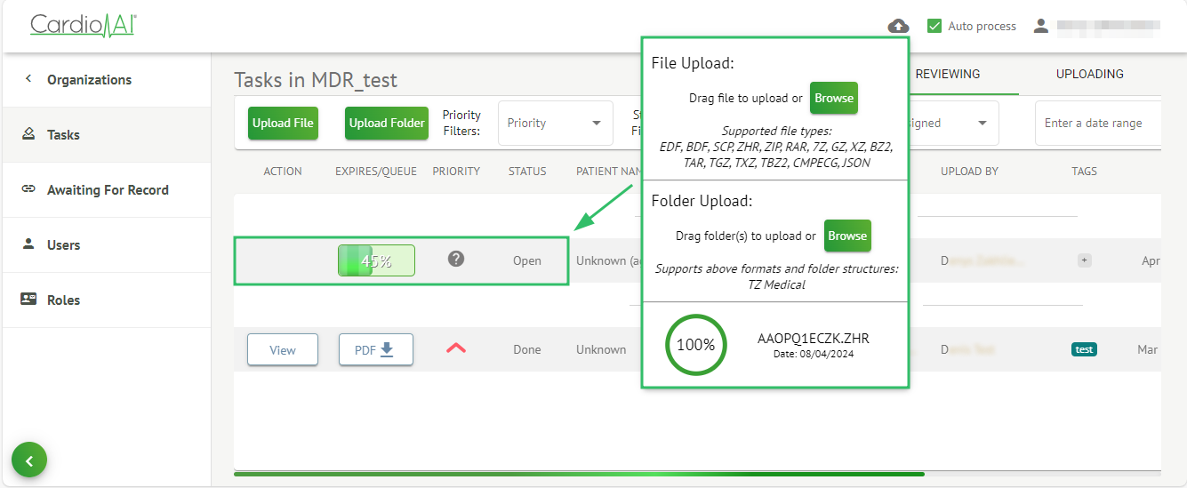The image size is (1187, 488).
Task: Click the cloud upload icon in header
Action: coord(899,26)
